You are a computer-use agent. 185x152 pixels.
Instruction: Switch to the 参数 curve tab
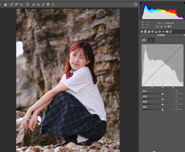coord(144,40)
